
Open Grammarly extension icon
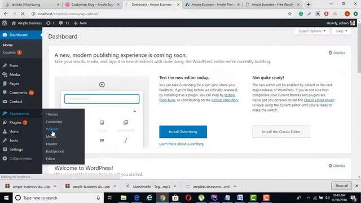click(x=301, y=14)
